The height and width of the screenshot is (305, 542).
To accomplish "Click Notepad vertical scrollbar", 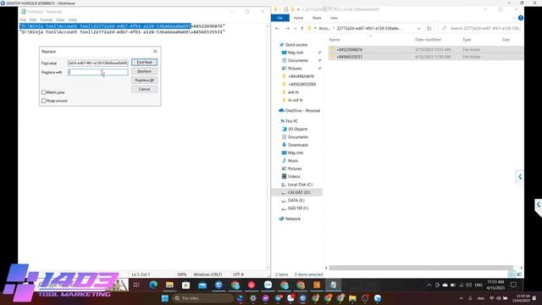I will click(268, 147).
